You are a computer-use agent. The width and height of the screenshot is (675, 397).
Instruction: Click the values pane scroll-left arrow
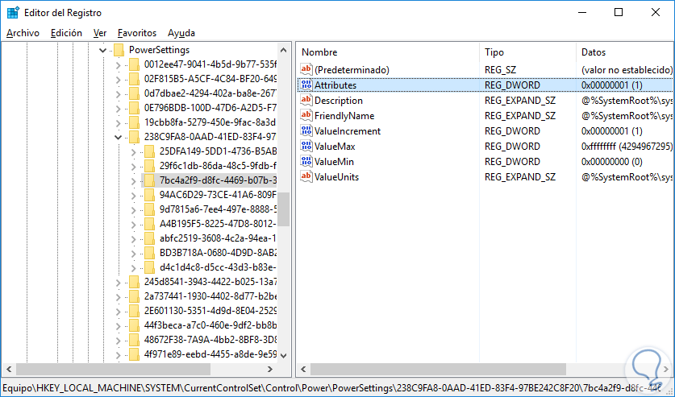(303, 369)
